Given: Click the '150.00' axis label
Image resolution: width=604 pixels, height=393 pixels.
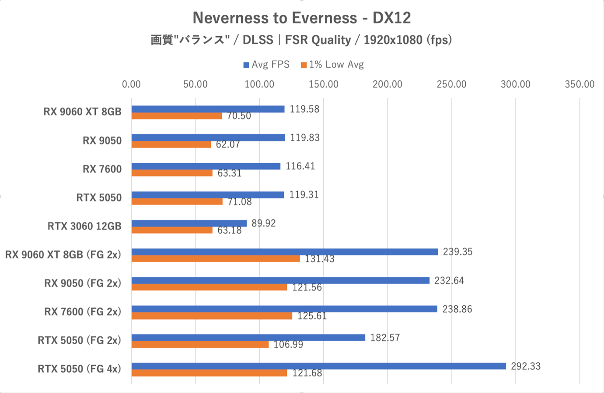Looking at the screenshot, I should coord(324,84).
